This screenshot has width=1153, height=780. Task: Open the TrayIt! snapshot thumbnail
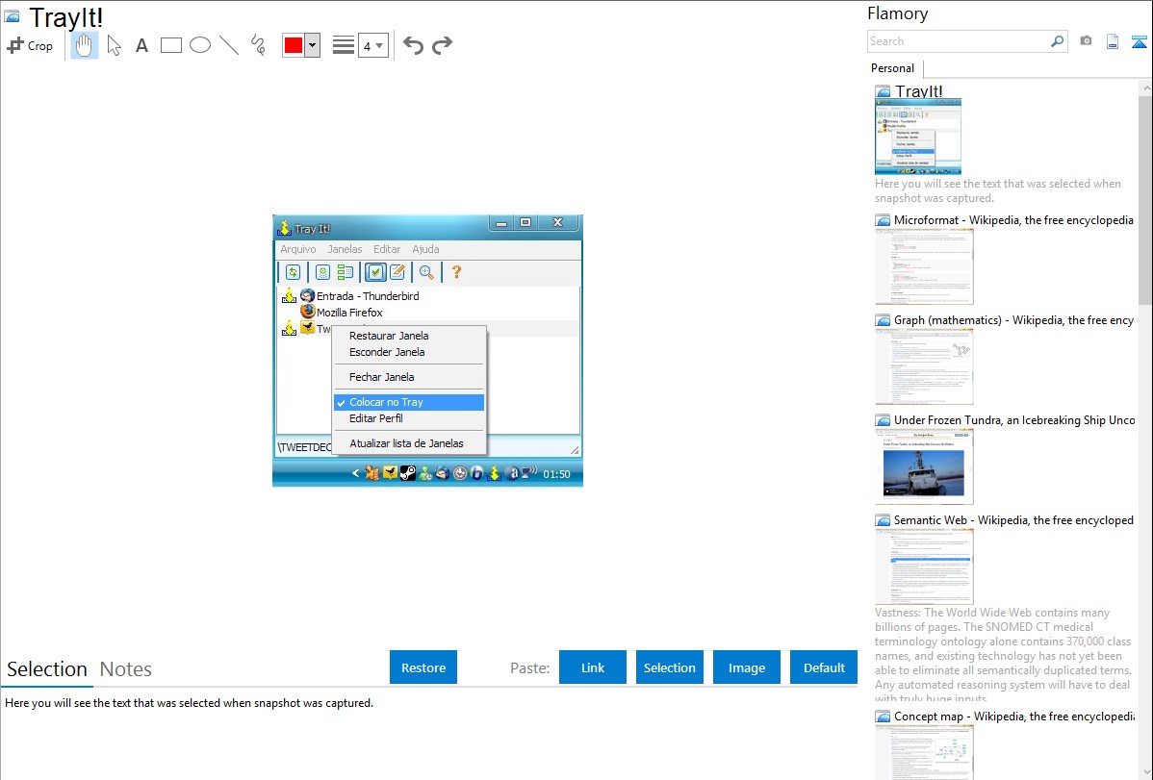918,138
